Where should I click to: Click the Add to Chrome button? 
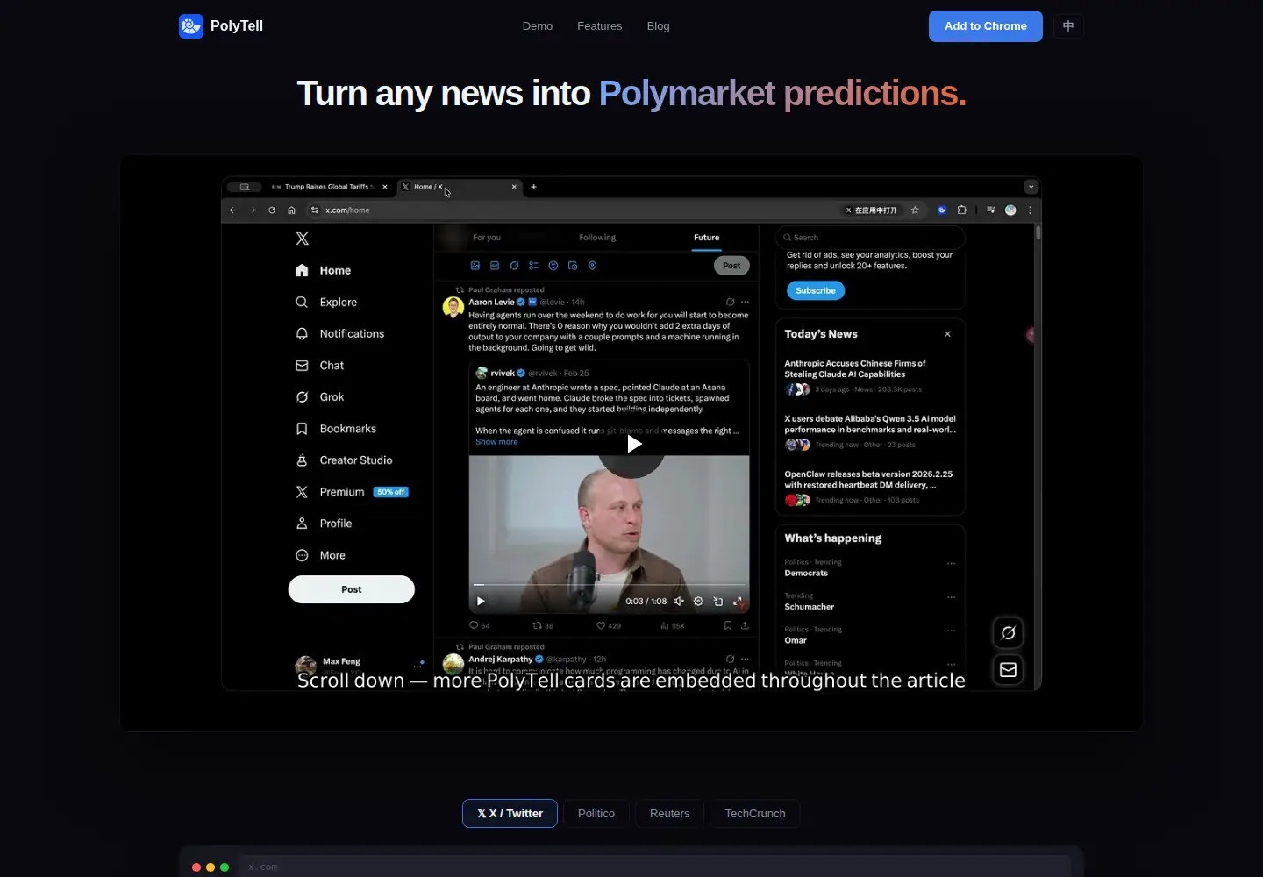986,26
